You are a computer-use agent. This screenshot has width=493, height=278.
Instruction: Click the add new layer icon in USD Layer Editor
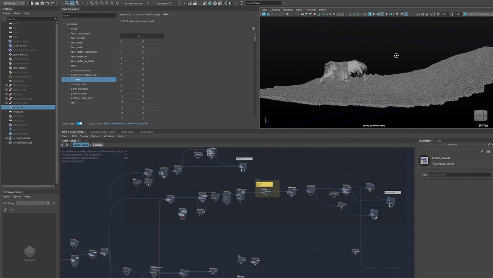point(5,209)
